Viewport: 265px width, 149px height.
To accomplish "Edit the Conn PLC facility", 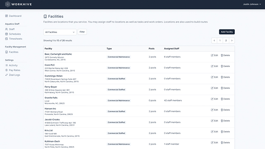I will point(214,66).
